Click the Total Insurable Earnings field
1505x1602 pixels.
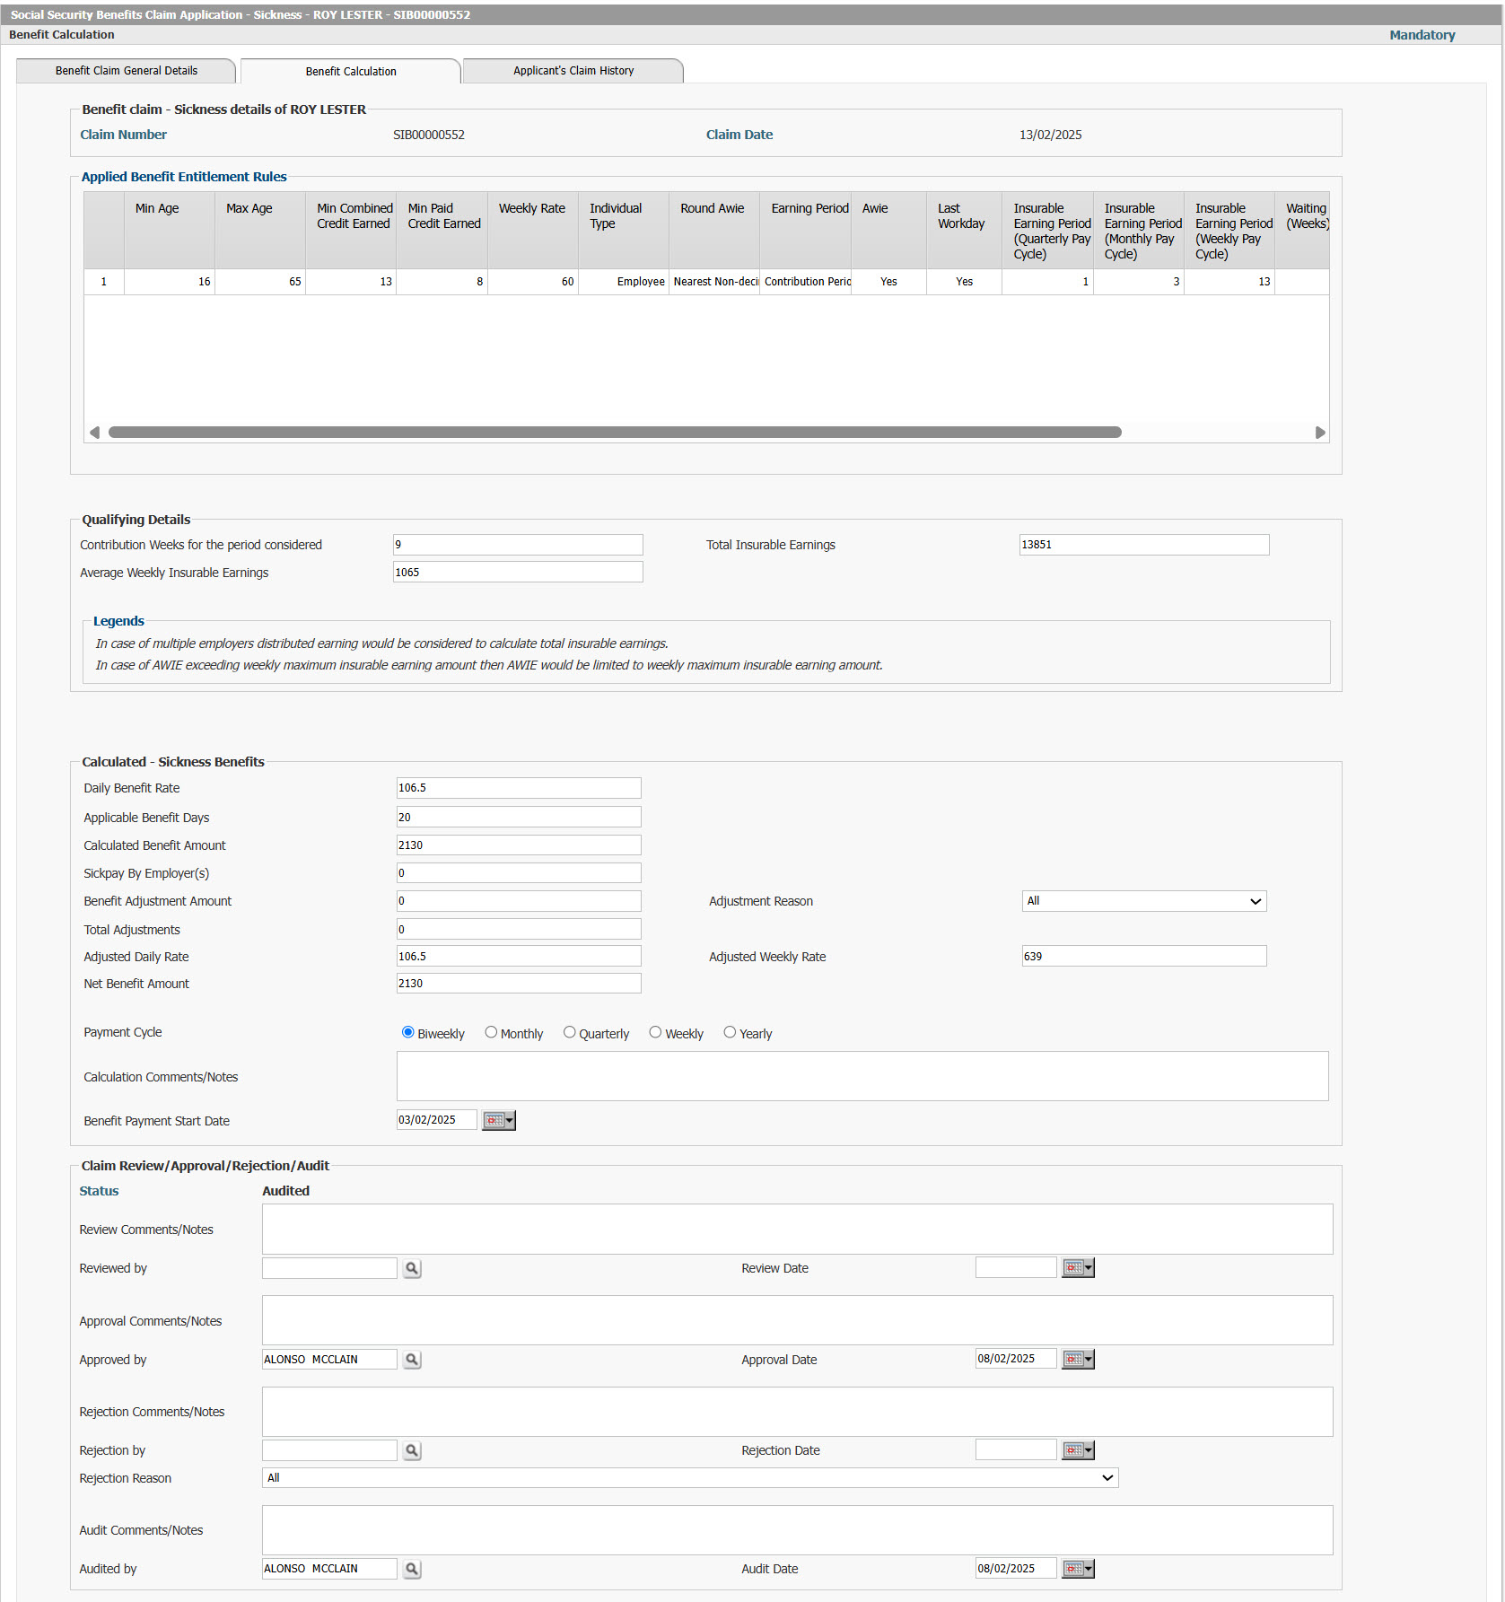click(1144, 545)
